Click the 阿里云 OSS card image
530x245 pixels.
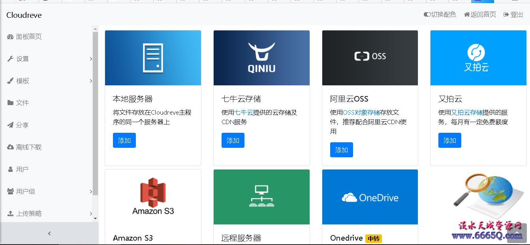click(x=370, y=58)
